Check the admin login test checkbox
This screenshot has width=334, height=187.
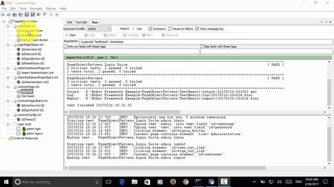pyautogui.click(x=19, y=129)
